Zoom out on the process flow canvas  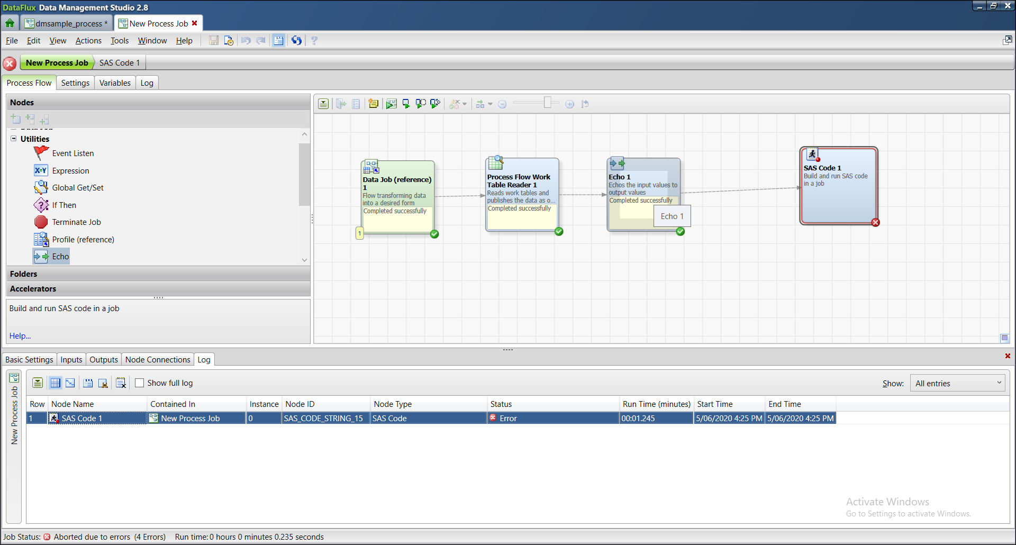(x=503, y=104)
